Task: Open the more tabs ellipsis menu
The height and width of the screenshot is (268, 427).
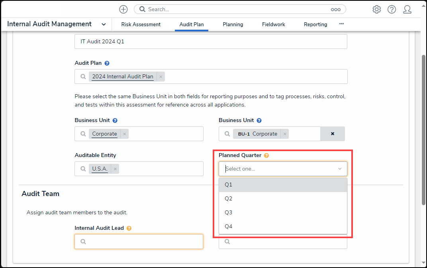Action: click(x=341, y=24)
